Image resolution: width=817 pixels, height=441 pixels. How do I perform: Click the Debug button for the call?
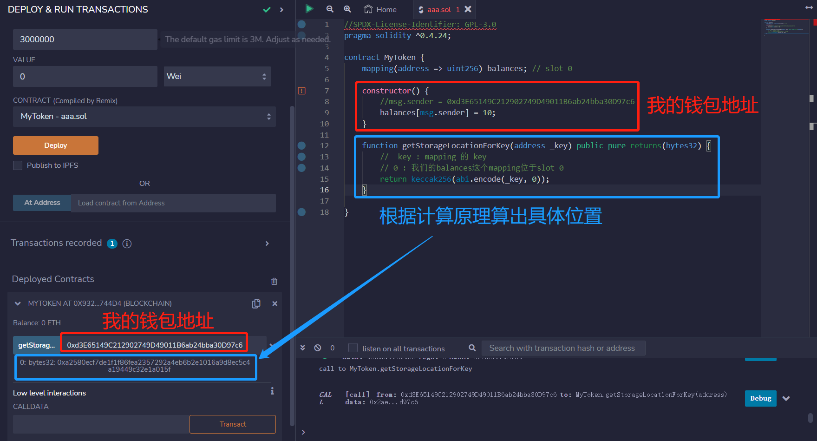click(x=760, y=398)
